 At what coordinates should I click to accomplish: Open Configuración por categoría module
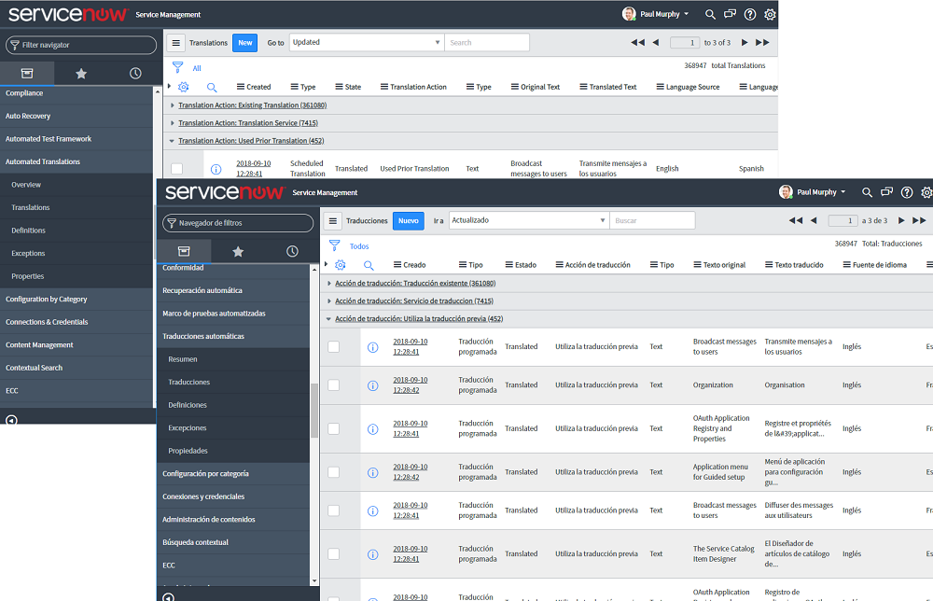(x=205, y=474)
